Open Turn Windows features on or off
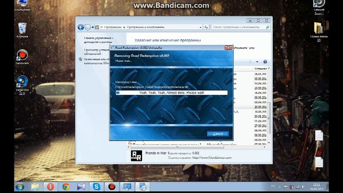 (96, 61)
